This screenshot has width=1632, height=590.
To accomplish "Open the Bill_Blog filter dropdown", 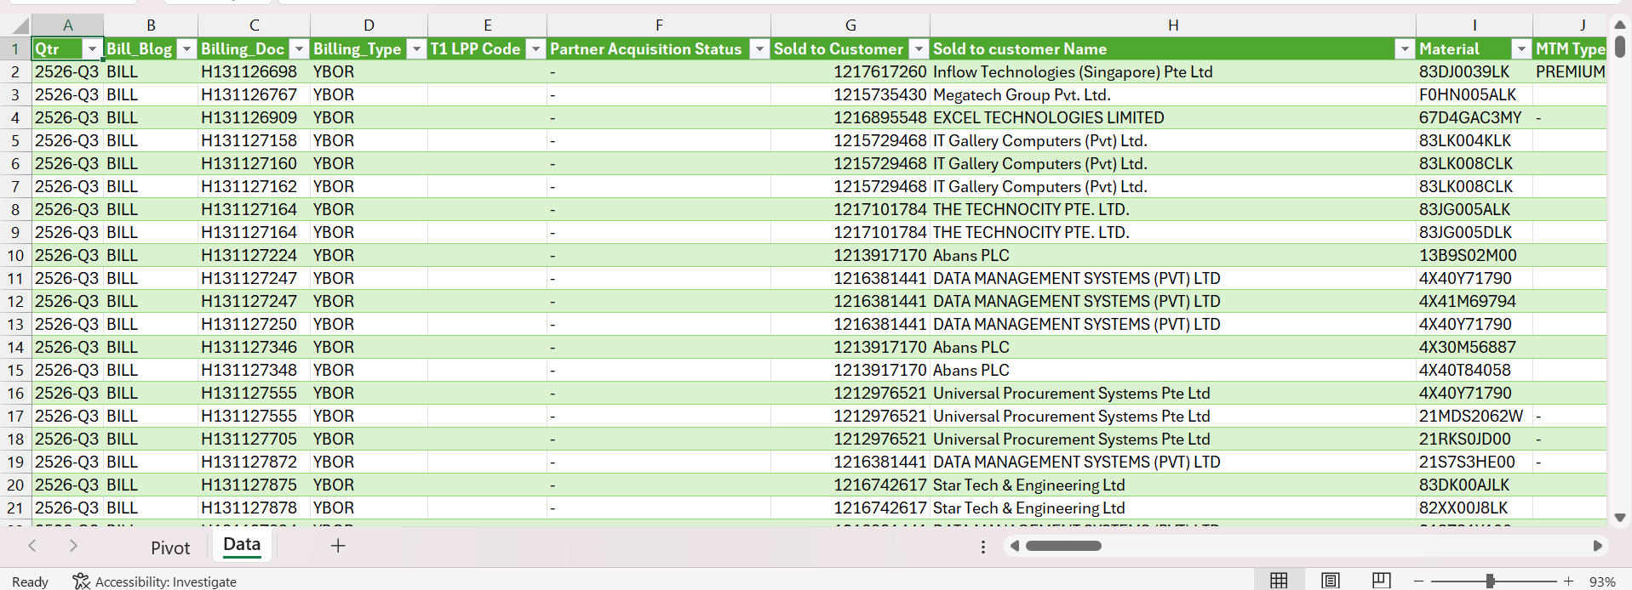I will click(x=186, y=49).
